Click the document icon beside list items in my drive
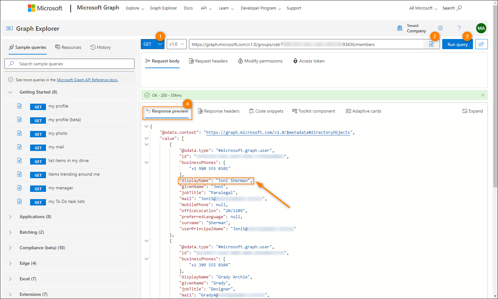Screen dimensions: 498x299 pyautogui.click(x=19, y=160)
